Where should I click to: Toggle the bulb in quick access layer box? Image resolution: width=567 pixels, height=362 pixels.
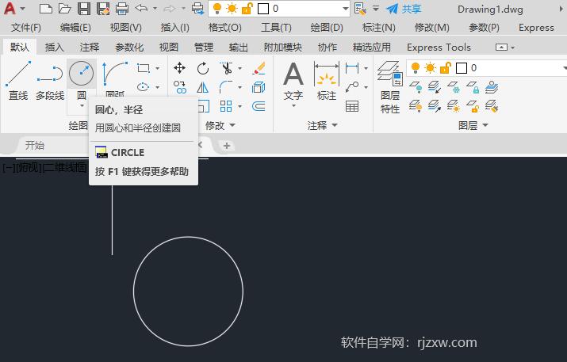pyautogui.click(x=217, y=8)
